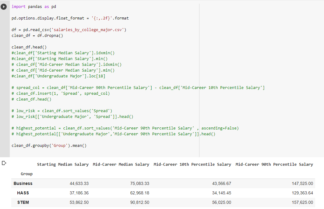Click HASS mid-career value 62,968.18
The width and height of the screenshot is (324, 209).
pyautogui.click(x=140, y=193)
